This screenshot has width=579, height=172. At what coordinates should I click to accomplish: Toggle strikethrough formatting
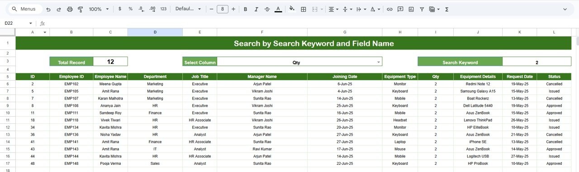point(267,9)
